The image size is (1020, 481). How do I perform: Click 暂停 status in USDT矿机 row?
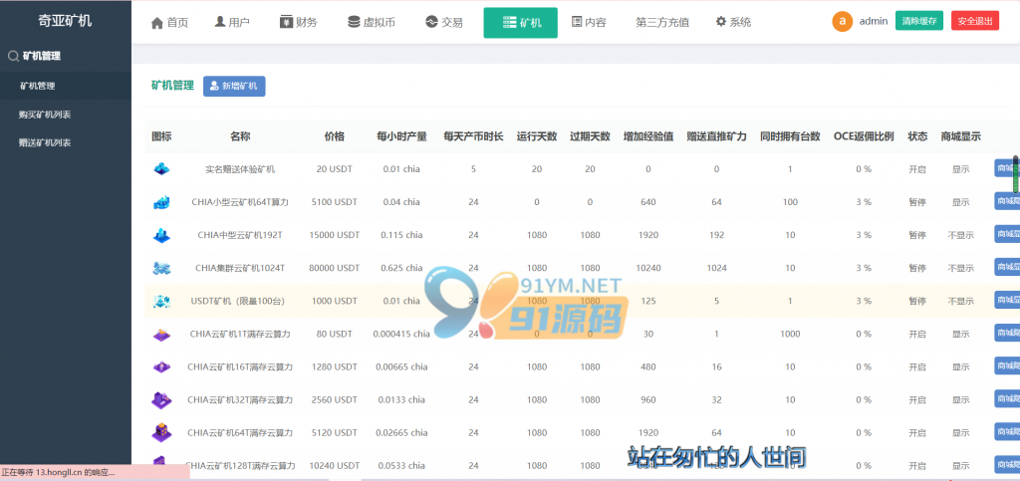[917, 301]
